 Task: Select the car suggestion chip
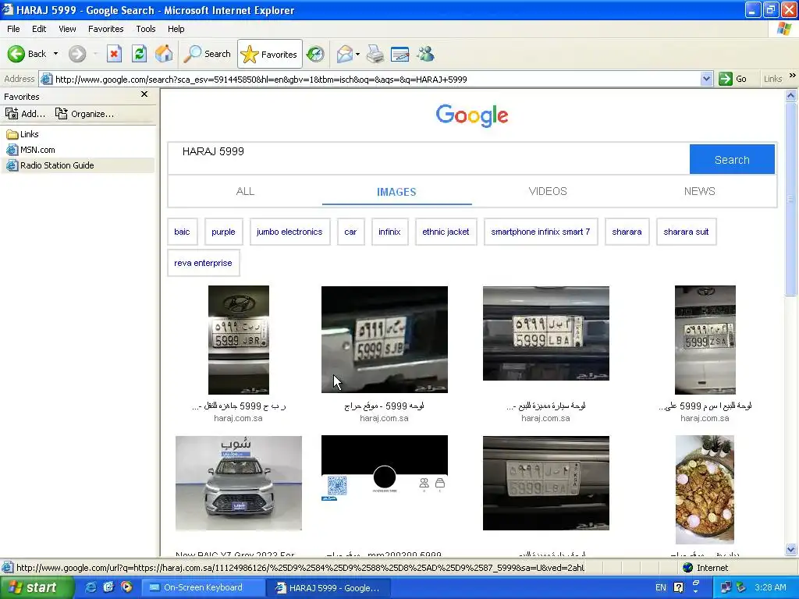[x=350, y=232]
